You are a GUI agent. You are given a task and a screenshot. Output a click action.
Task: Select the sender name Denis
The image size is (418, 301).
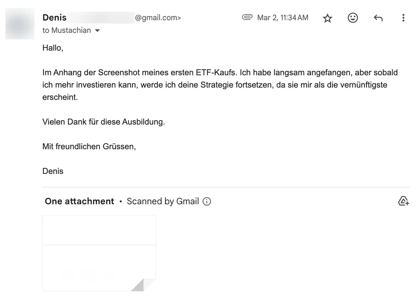(x=54, y=18)
